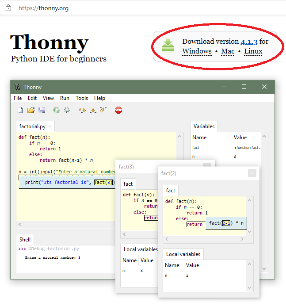This screenshot has width=286, height=306.
Task: Switch to the Variables tab
Action: point(204,126)
